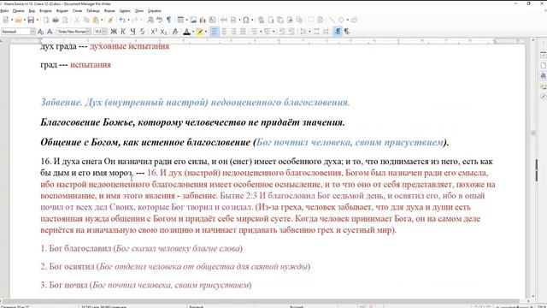Viewport: 547px width, 308px height.
Task: Activate the clone formatting brush
Action: 110,20
